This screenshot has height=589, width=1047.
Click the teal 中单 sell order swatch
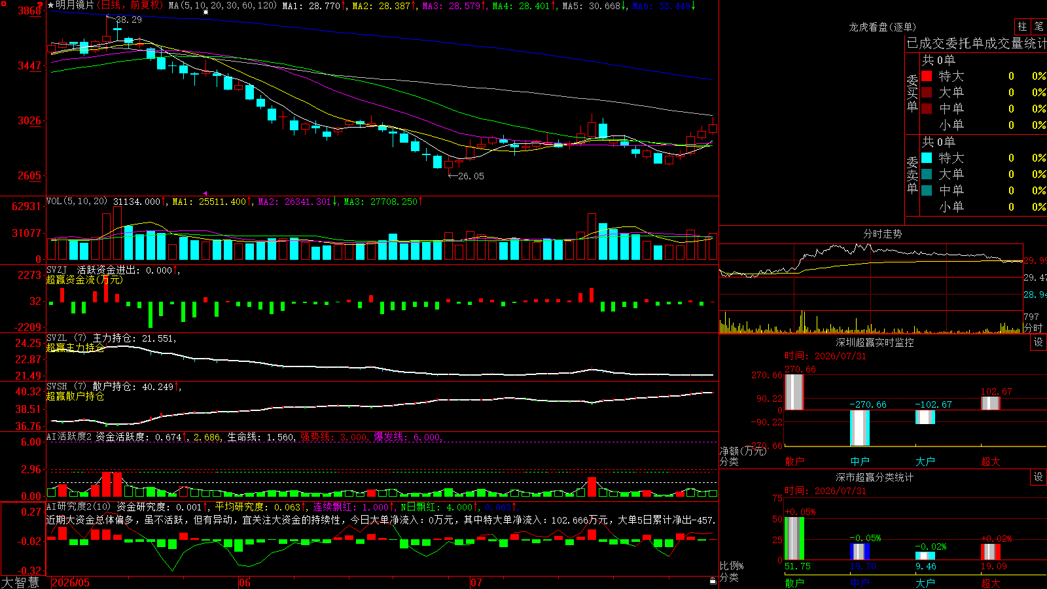point(927,190)
